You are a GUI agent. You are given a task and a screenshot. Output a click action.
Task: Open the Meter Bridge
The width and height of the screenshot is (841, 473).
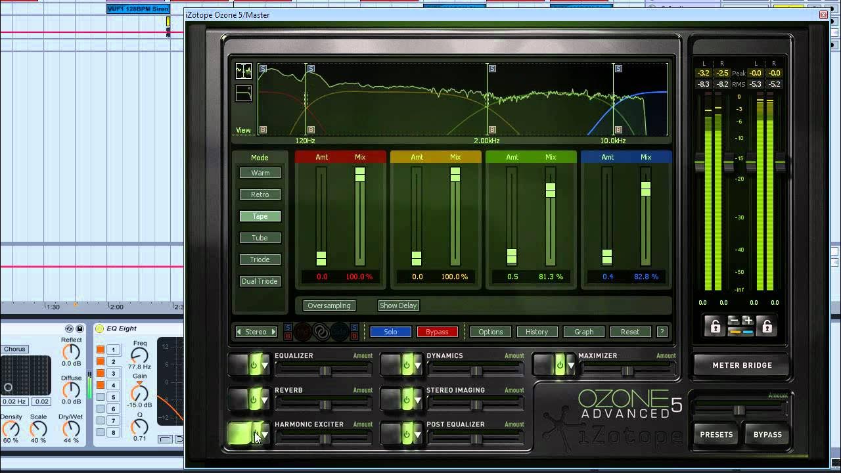742,365
